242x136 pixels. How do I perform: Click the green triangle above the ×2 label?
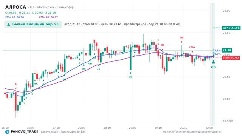tap(99, 65)
